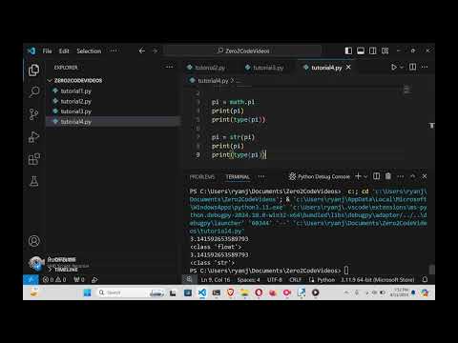Click the debug start icon in status bar
Screen dimensions: 458x343
click(x=94, y=280)
